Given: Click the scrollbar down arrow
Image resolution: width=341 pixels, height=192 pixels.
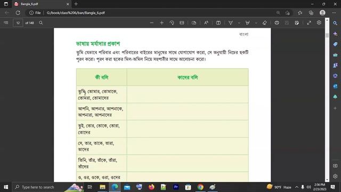Looking at the screenshot, I should click(x=327, y=180).
